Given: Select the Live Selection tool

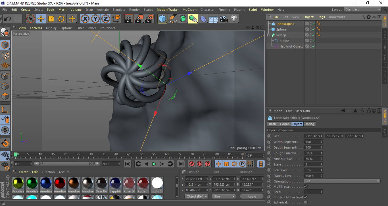Looking at the screenshot, I should (x=30, y=19).
